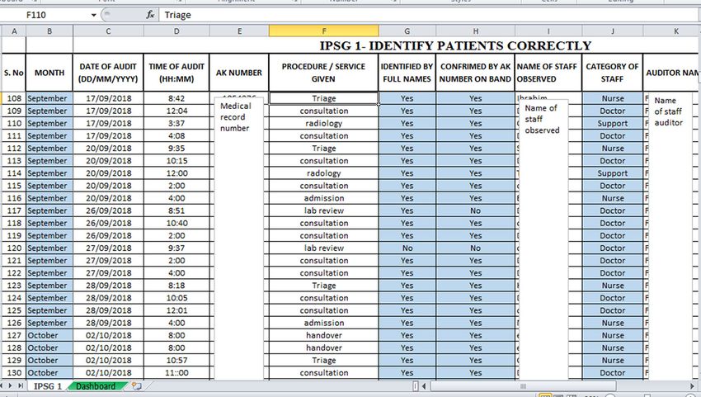Click the 'AK NUMBER' header cell
This screenshot has height=397, width=701.
tap(239, 73)
